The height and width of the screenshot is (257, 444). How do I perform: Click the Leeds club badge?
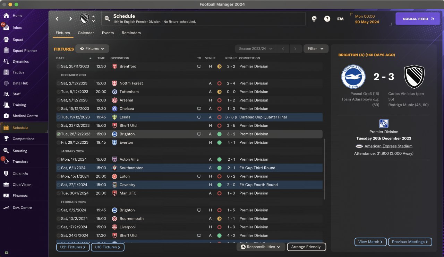point(114,117)
